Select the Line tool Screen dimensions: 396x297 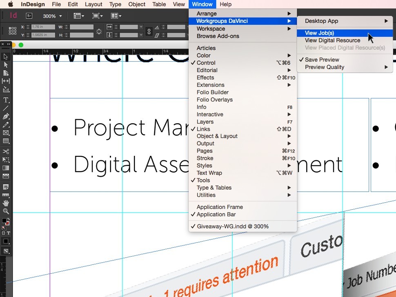[x=6, y=108]
